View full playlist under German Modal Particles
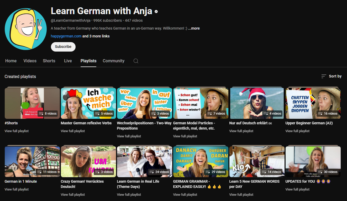Viewport: 347px width, 201px height. point(185,136)
